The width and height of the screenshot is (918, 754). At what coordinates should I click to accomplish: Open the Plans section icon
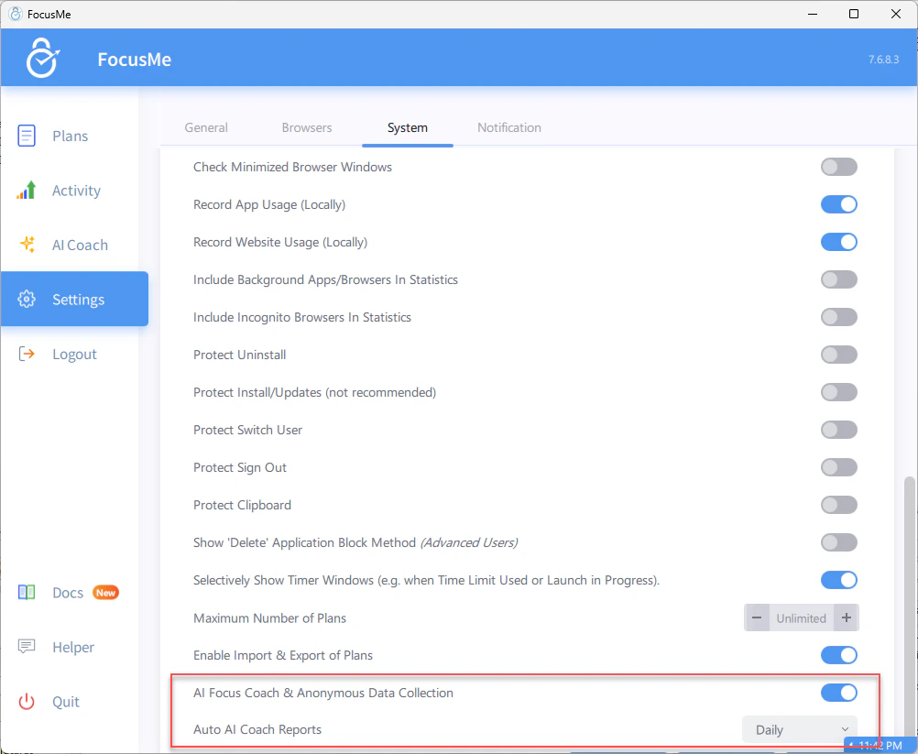click(27, 136)
